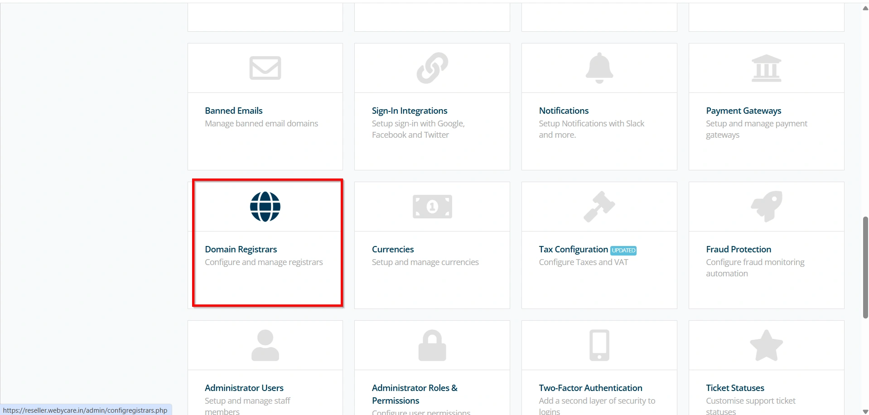
Task: Click the Payment Gateways bank building icon
Action: 766,68
